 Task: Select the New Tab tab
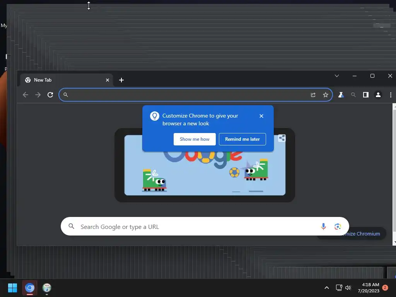click(67, 80)
